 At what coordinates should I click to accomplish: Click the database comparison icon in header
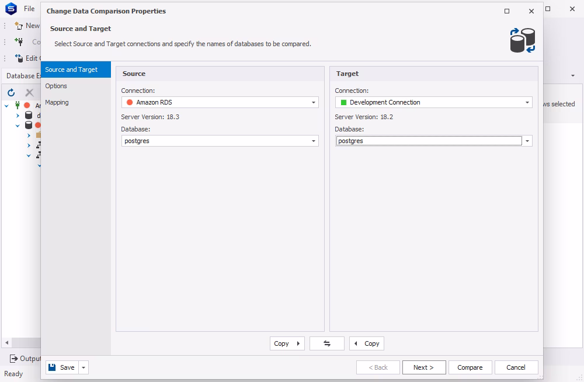(x=523, y=40)
